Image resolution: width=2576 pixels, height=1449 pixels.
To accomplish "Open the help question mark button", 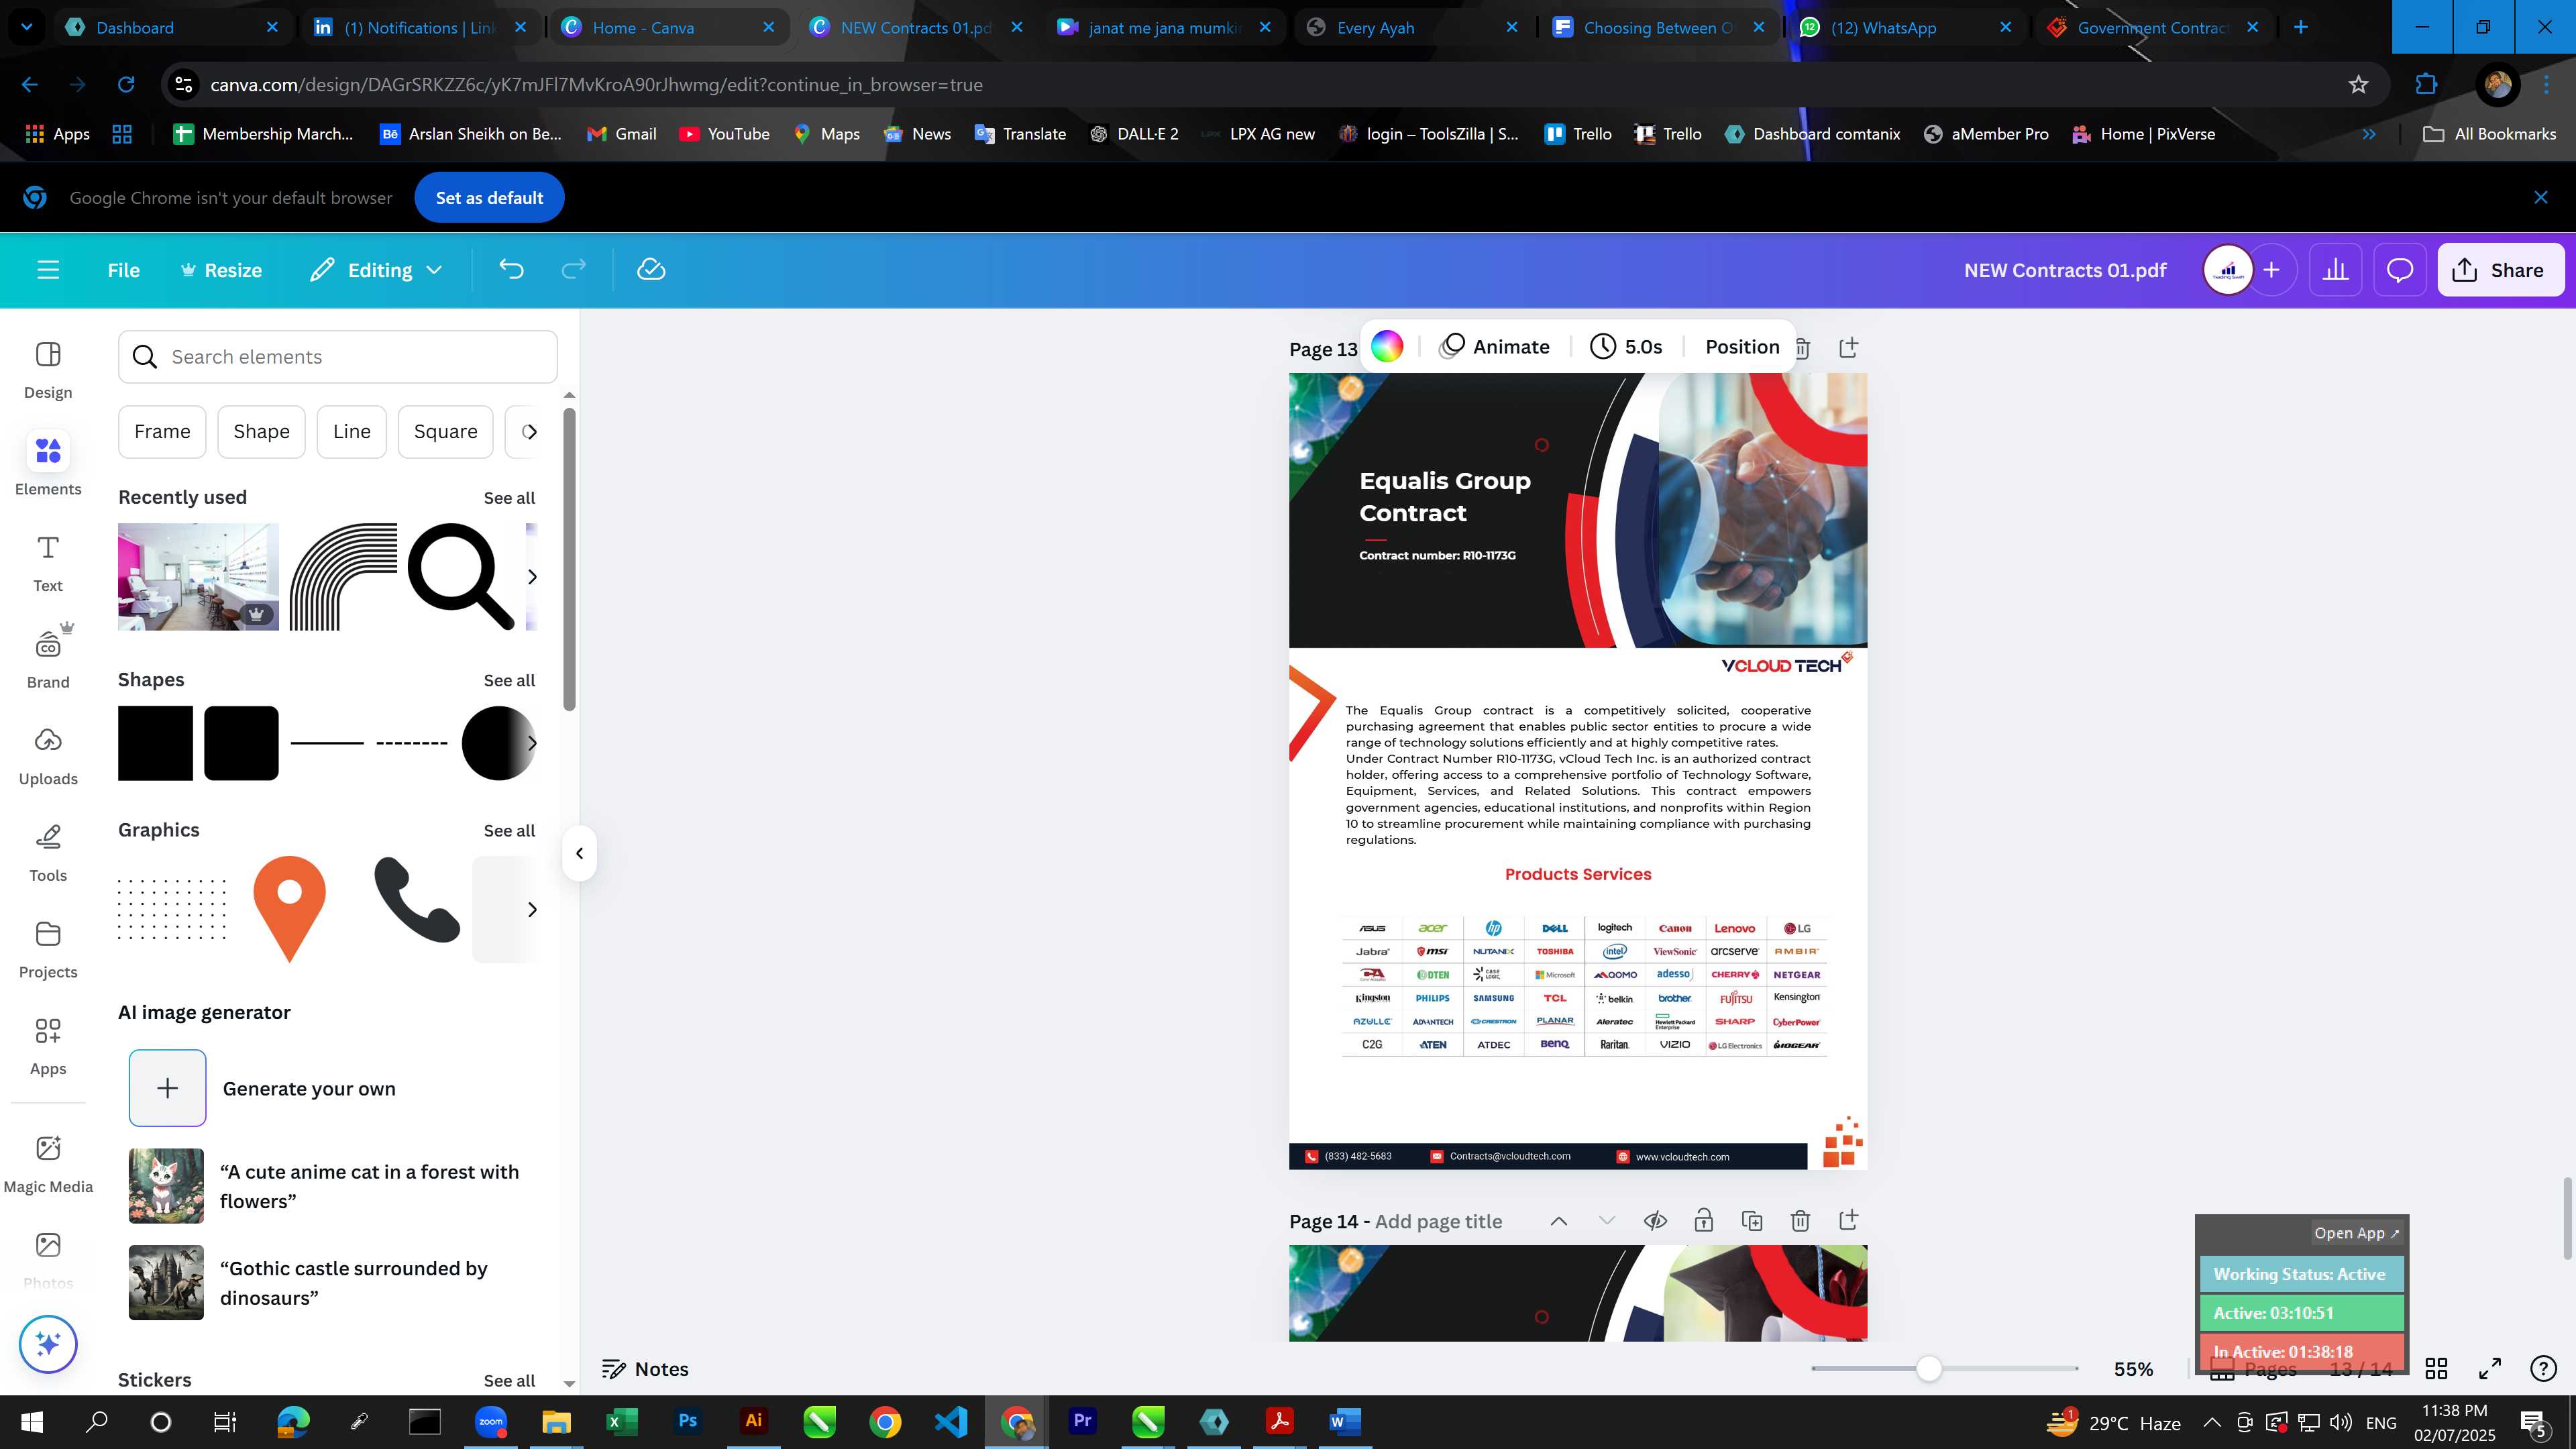I will [x=2543, y=1369].
